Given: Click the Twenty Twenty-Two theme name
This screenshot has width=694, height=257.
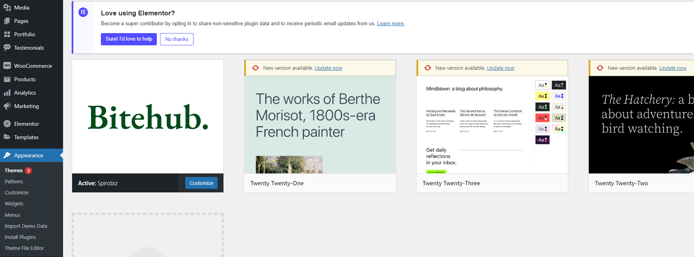Looking at the screenshot, I should [621, 183].
